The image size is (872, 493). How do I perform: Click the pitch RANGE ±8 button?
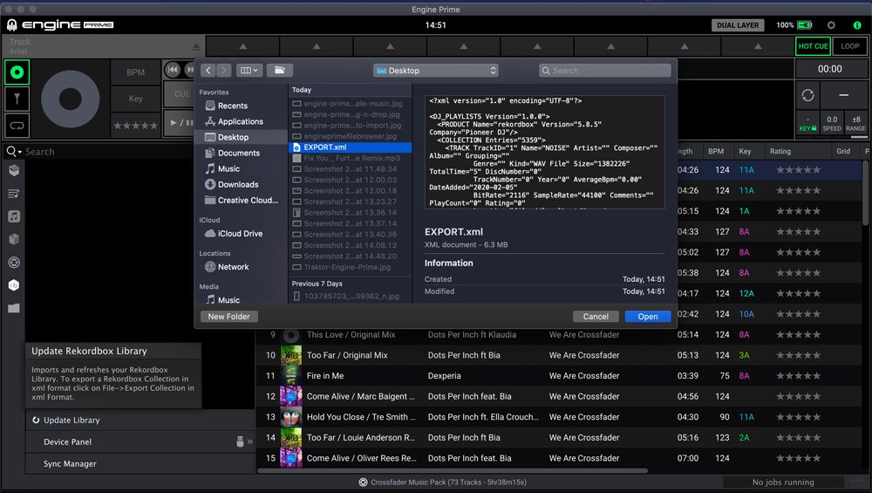855,124
